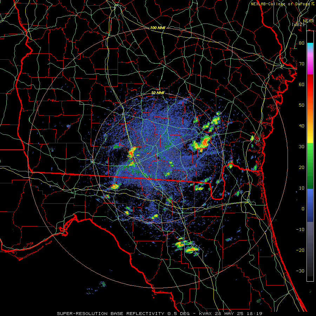
Task: Click the 20 value on the dBZ scale
Action: click(302, 167)
